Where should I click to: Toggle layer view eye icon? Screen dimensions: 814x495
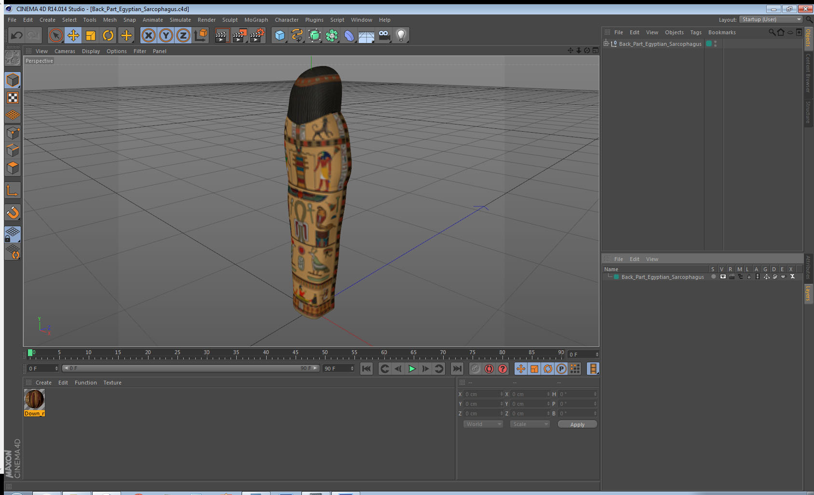point(723,276)
